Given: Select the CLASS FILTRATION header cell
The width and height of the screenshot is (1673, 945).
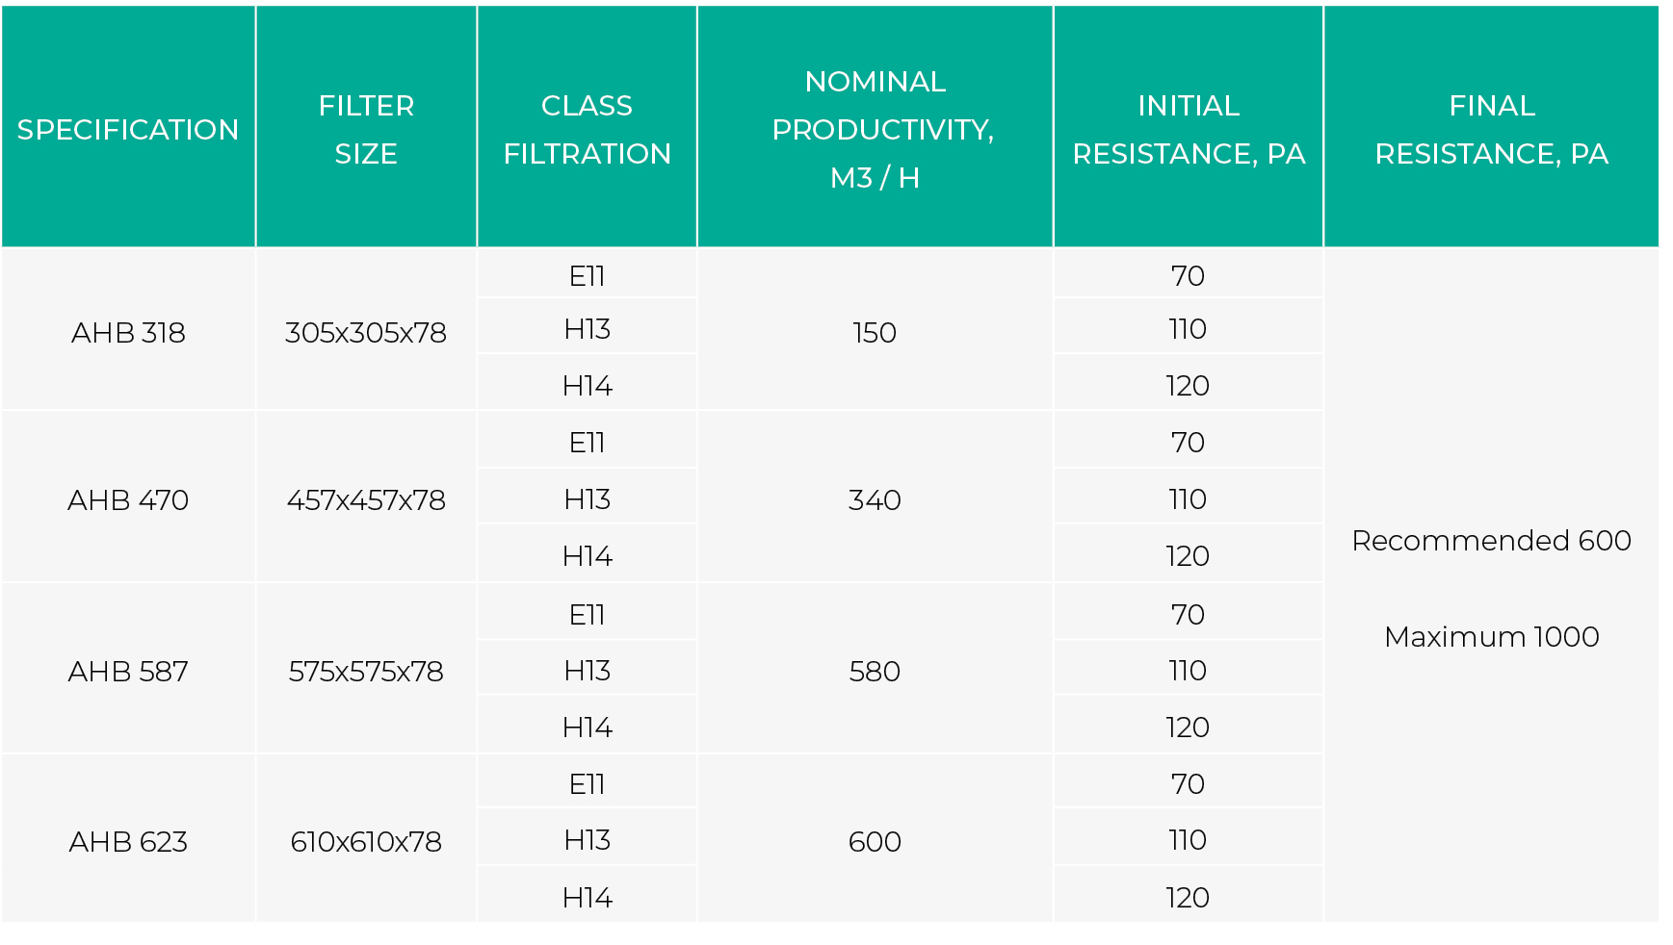Looking at the screenshot, I should [587, 129].
